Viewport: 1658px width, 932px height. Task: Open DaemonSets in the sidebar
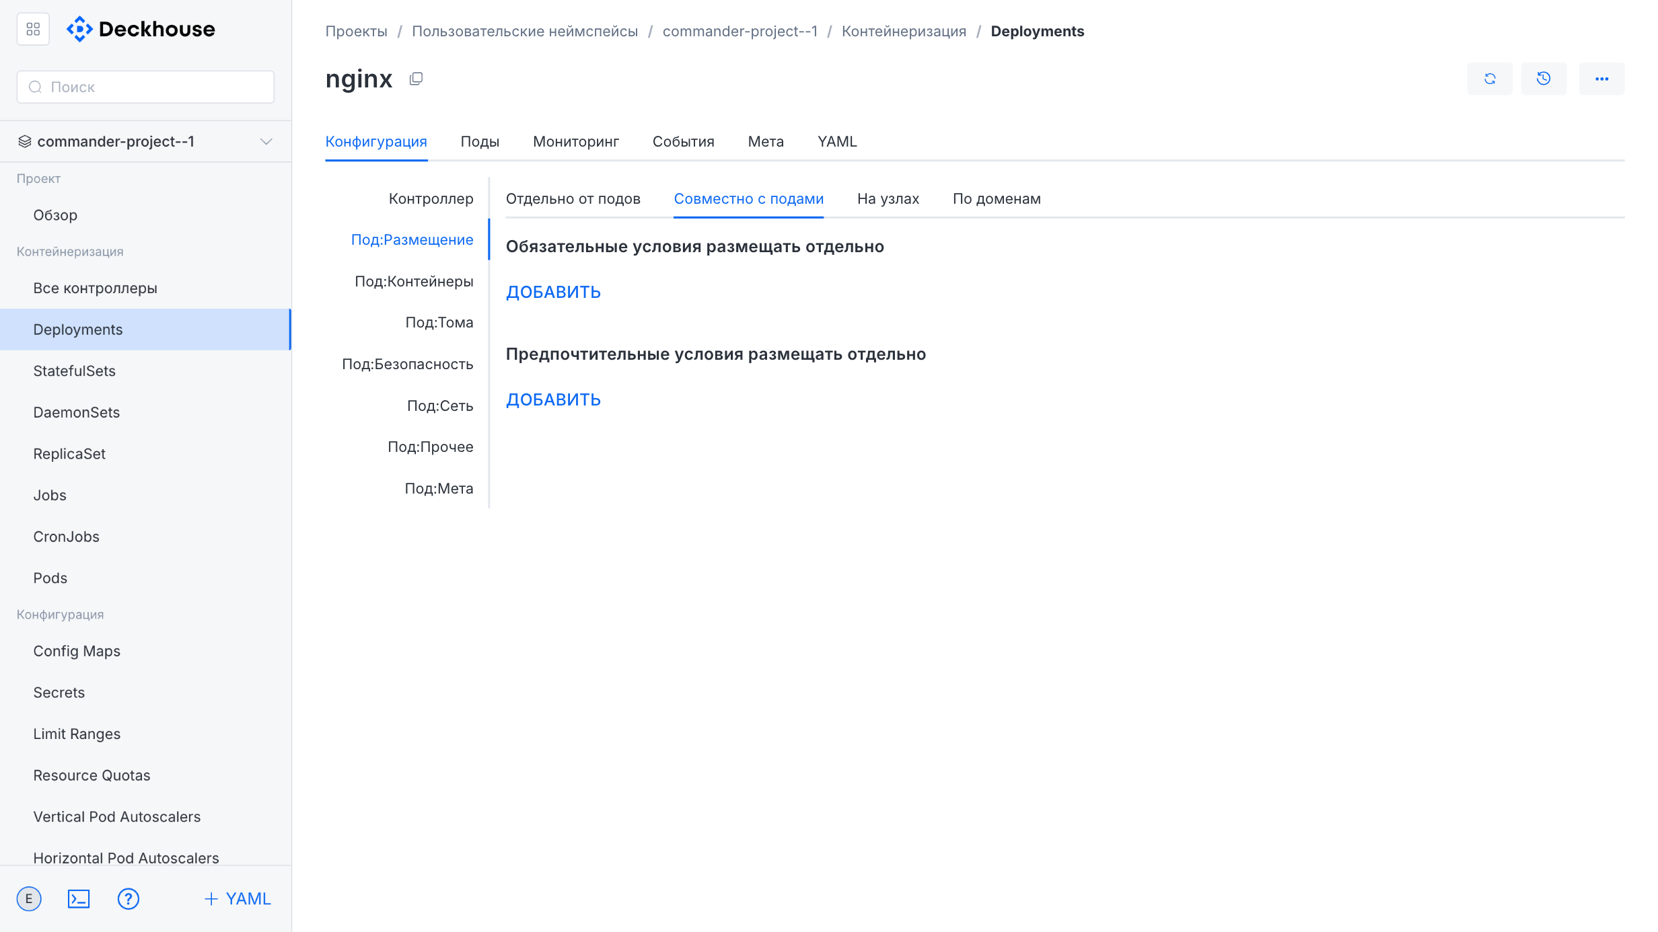[x=145, y=412]
